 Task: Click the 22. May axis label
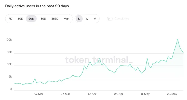172,94
